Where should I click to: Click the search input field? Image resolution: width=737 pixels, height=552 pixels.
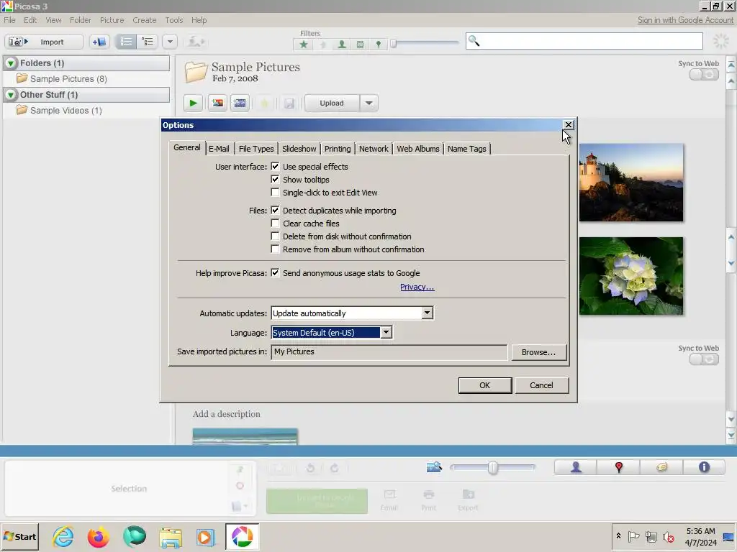pyautogui.click(x=584, y=41)
